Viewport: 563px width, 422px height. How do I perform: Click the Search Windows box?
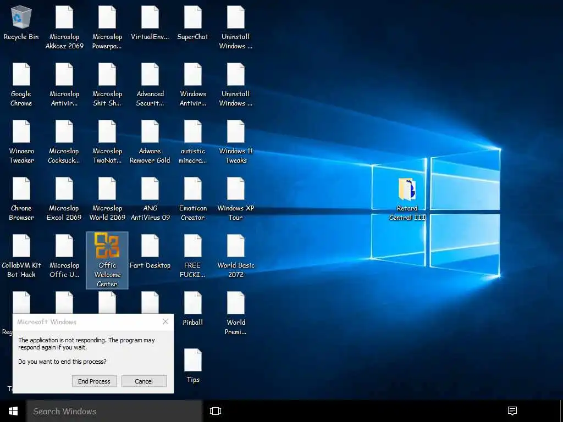[x=114, y=411]
